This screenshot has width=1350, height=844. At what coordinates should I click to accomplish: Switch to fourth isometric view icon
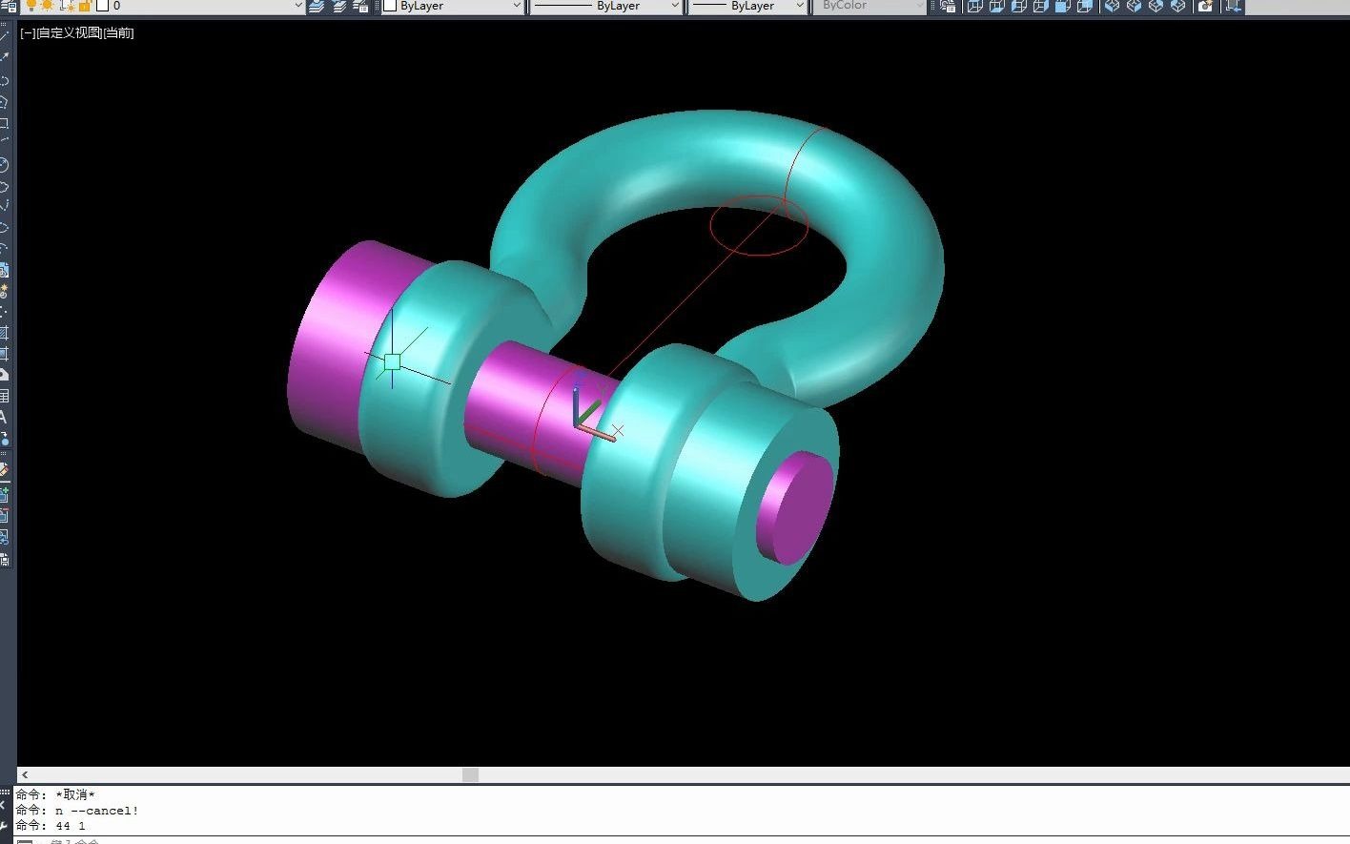pos(1177,6)
